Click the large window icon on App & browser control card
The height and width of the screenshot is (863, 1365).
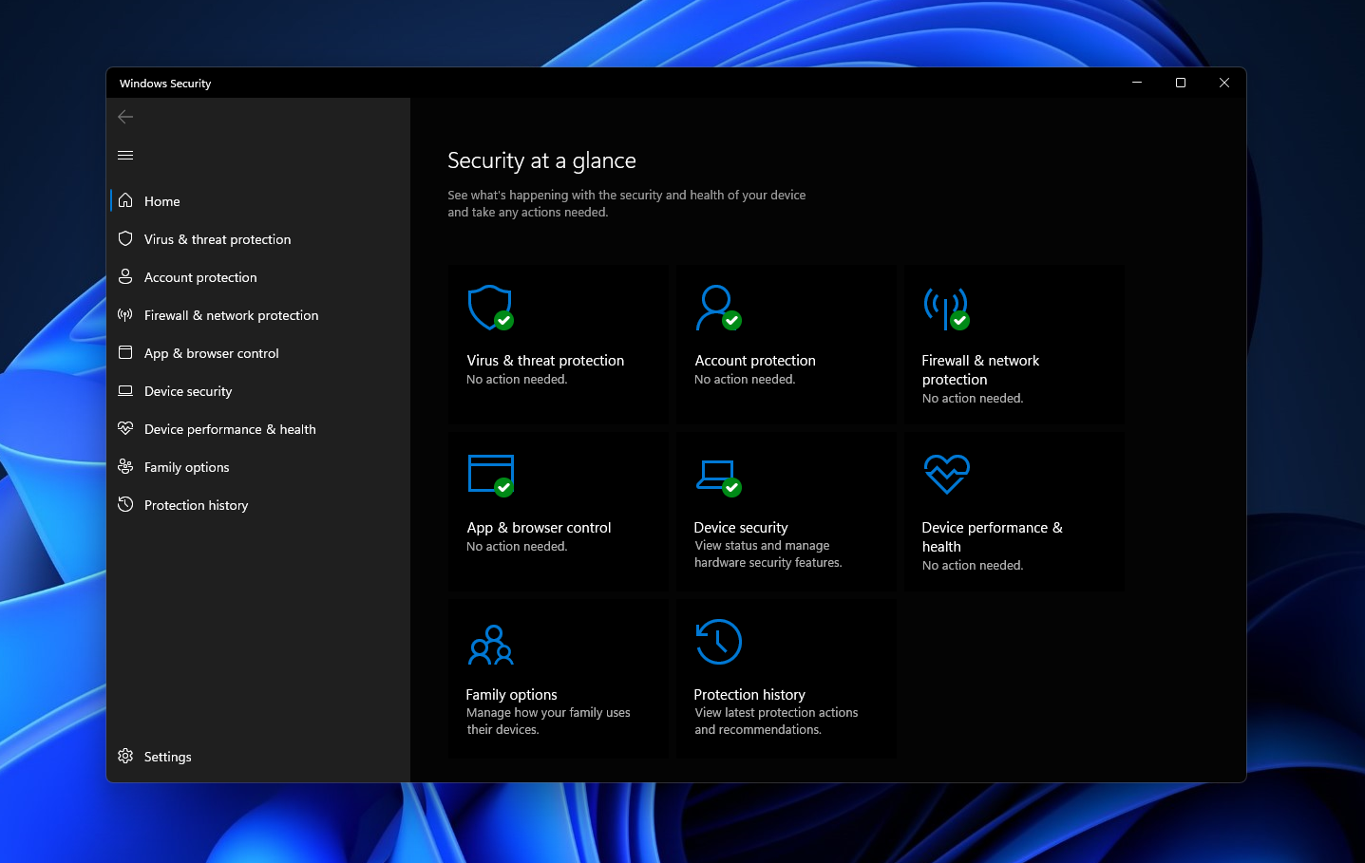491,476
